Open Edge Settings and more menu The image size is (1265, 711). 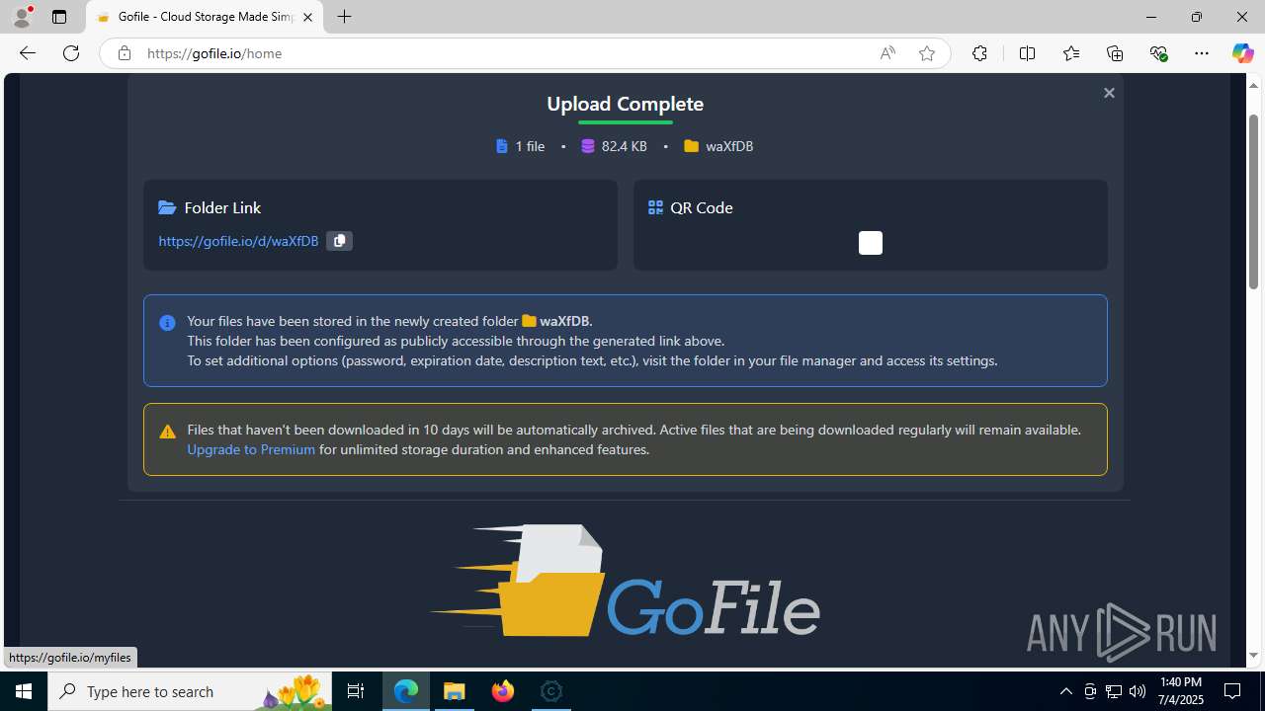[x=1202, y=53]
